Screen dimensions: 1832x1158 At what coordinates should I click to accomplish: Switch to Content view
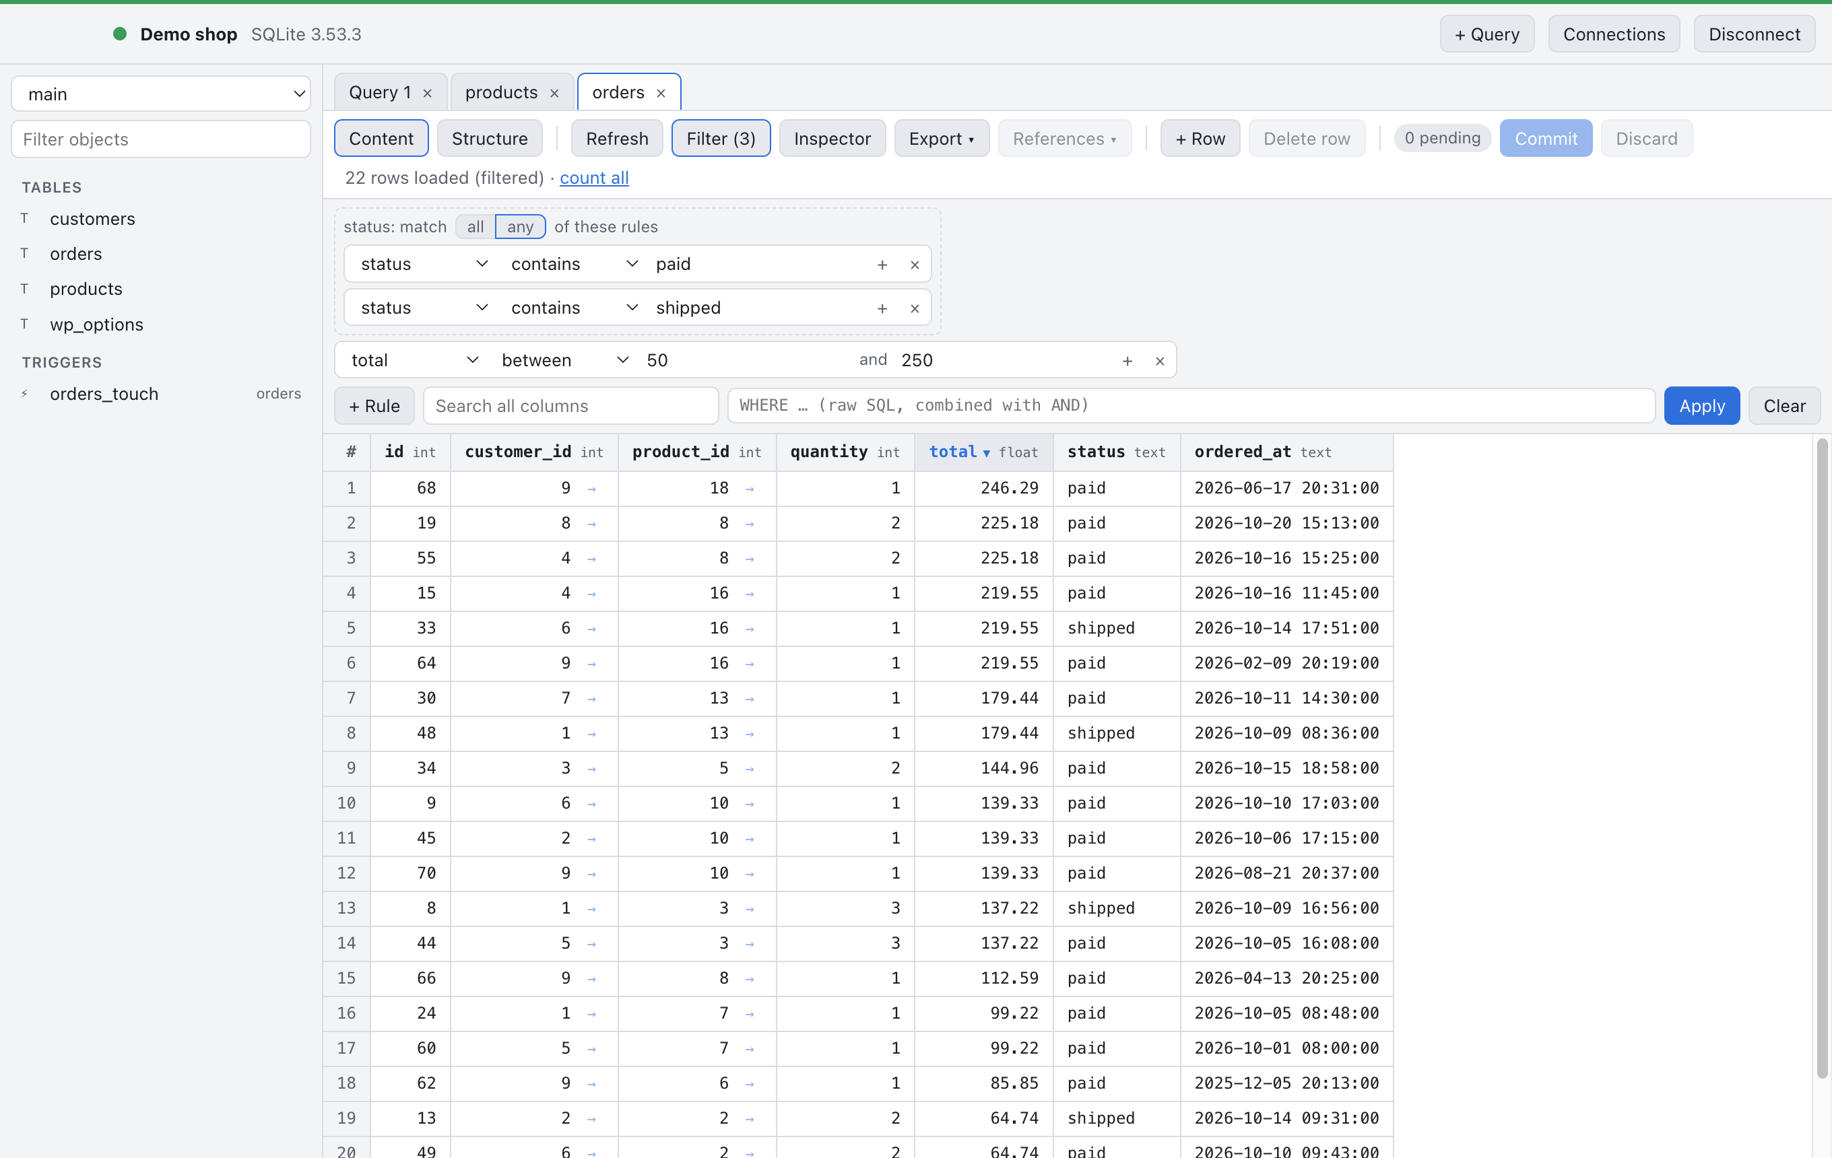(381, 139)
